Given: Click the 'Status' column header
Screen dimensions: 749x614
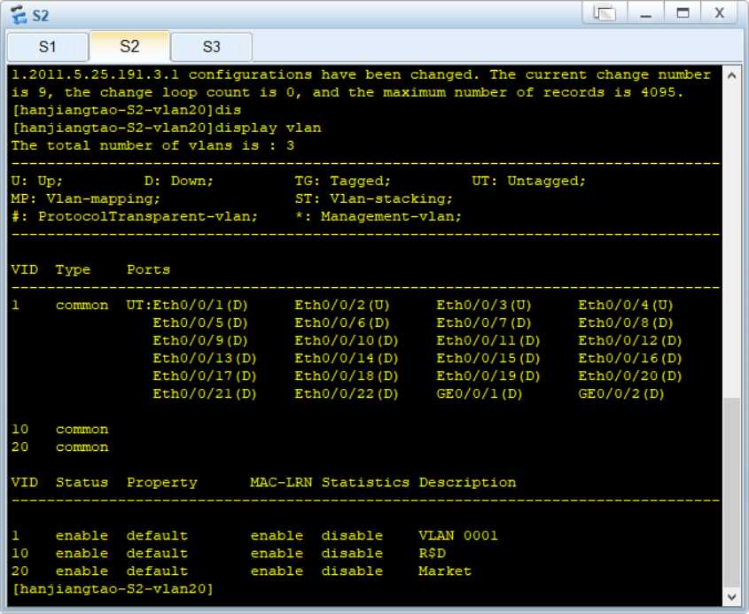Looking at the screenshot, I should [82, 483].
